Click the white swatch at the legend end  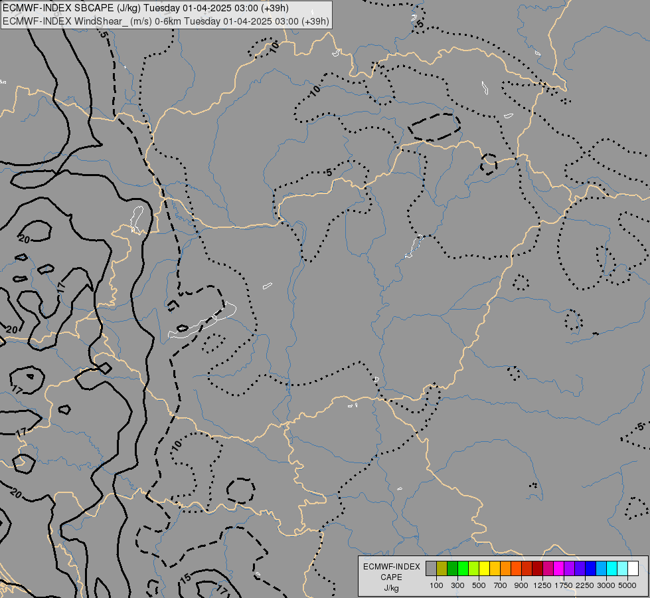[633, 568]
